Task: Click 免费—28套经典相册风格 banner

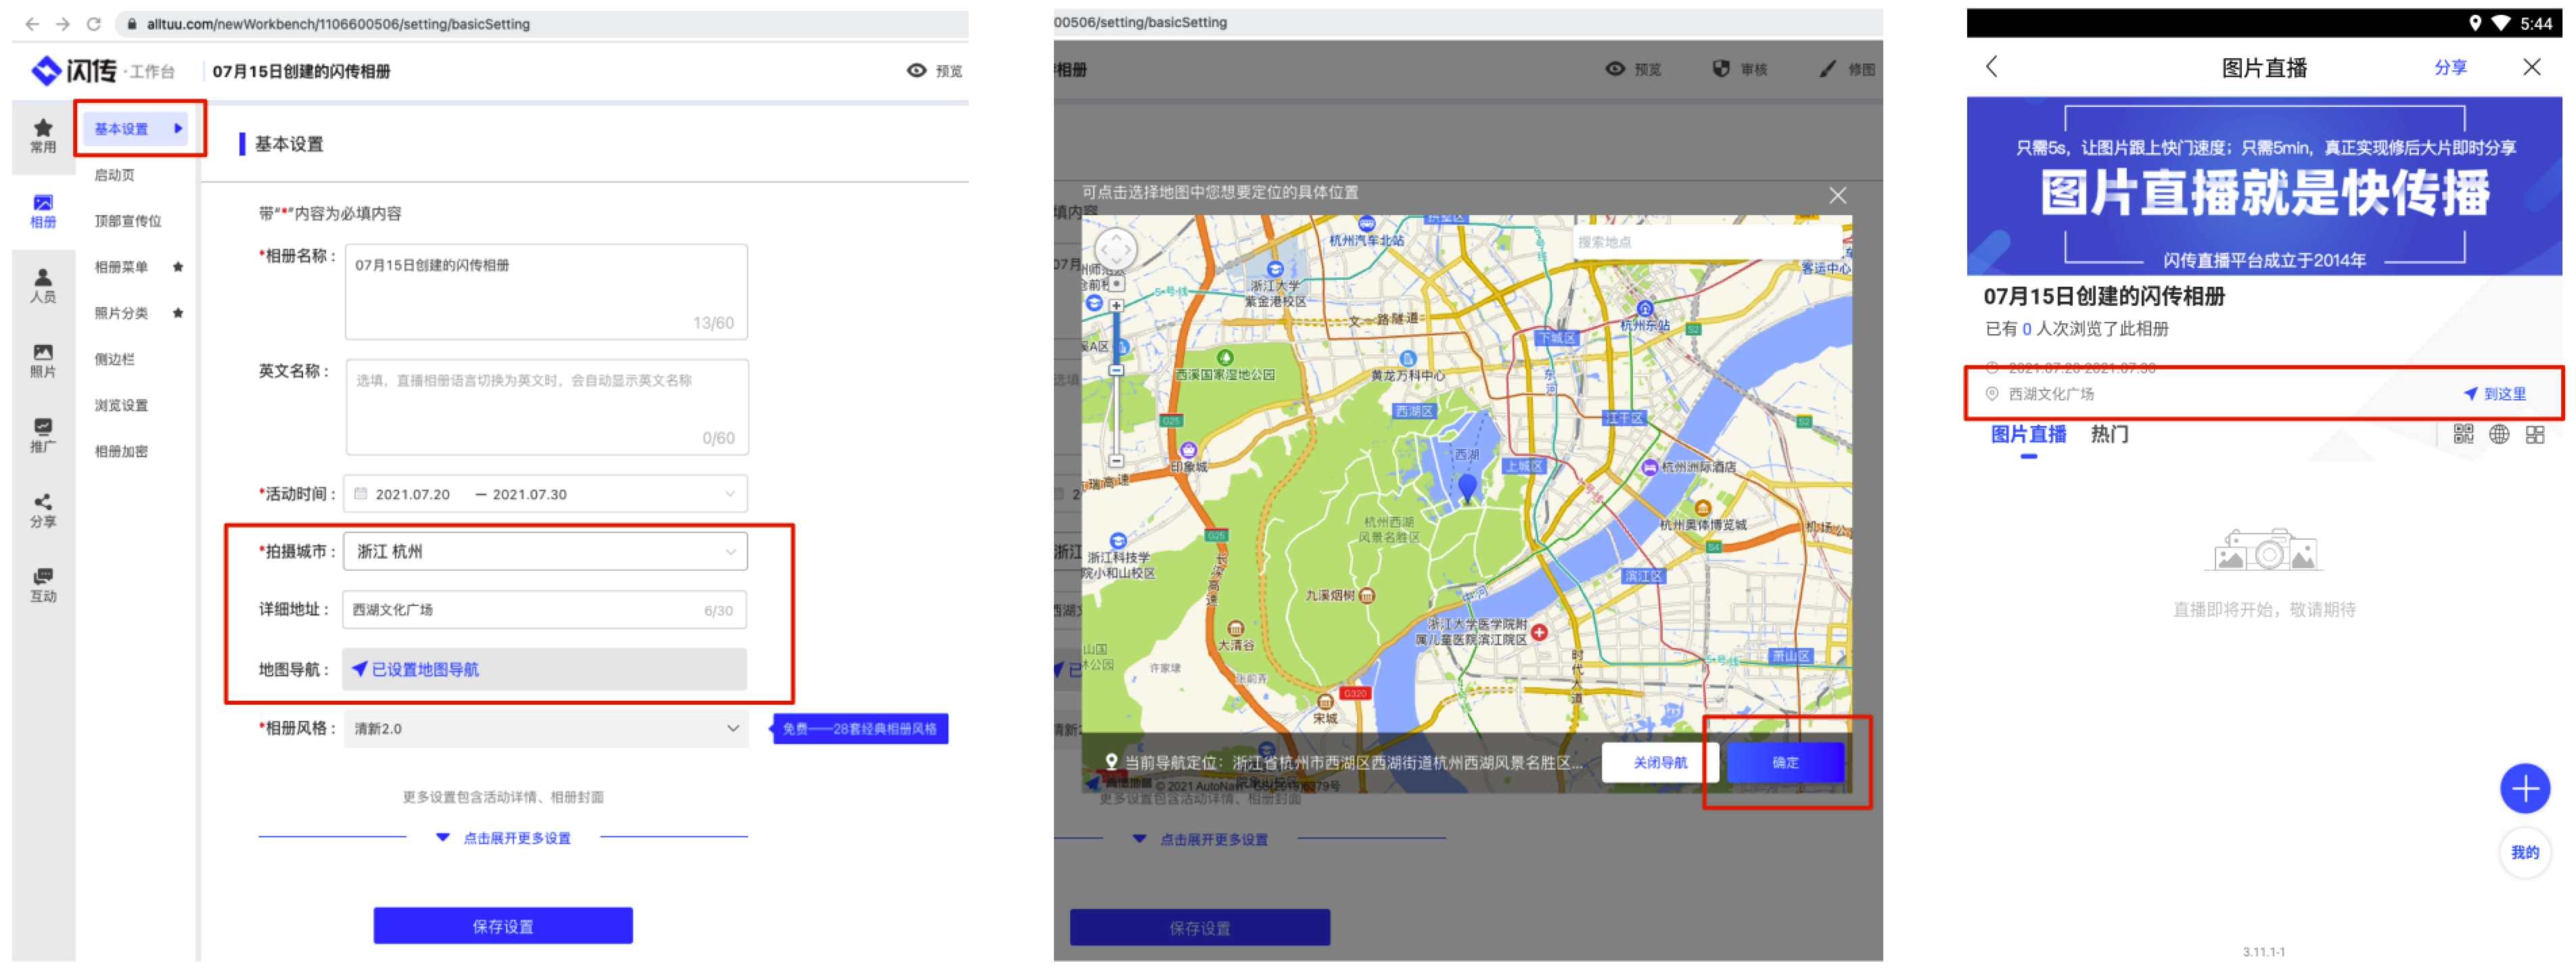Action: 860,729
